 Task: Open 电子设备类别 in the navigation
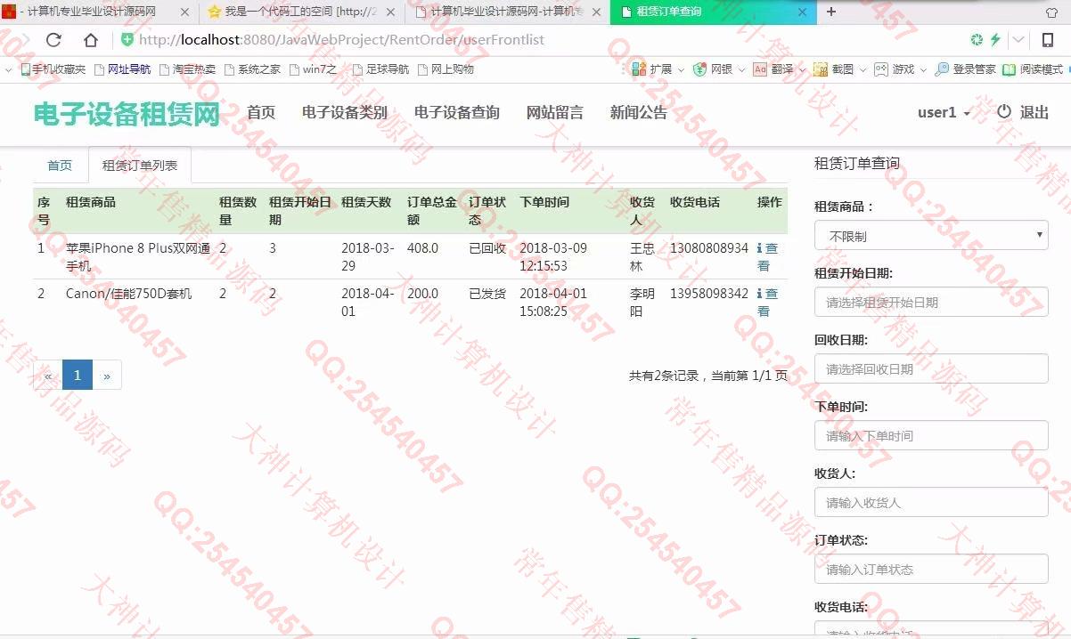point(345,113)
